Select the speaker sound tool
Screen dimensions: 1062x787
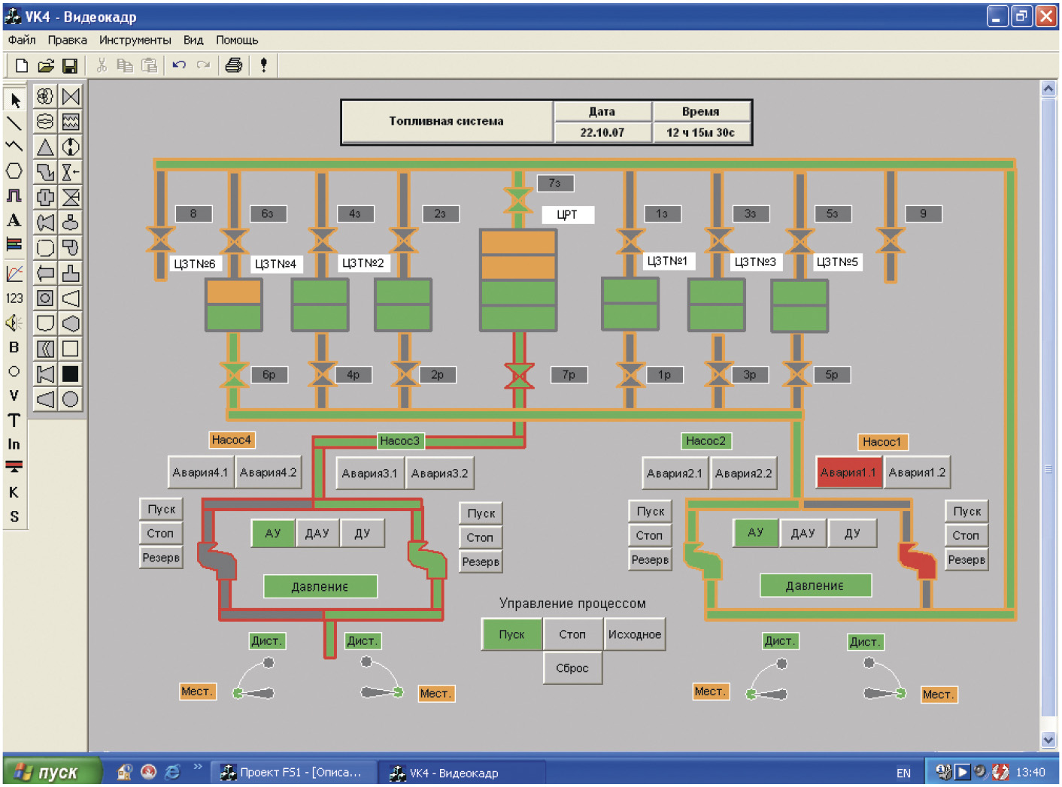(x=14, y=323)
